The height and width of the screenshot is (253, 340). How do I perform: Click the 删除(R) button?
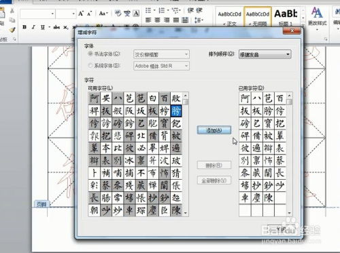tap(214, 166)
